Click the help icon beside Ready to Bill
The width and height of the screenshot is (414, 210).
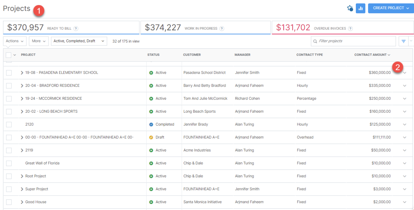(x=76, y=28)
